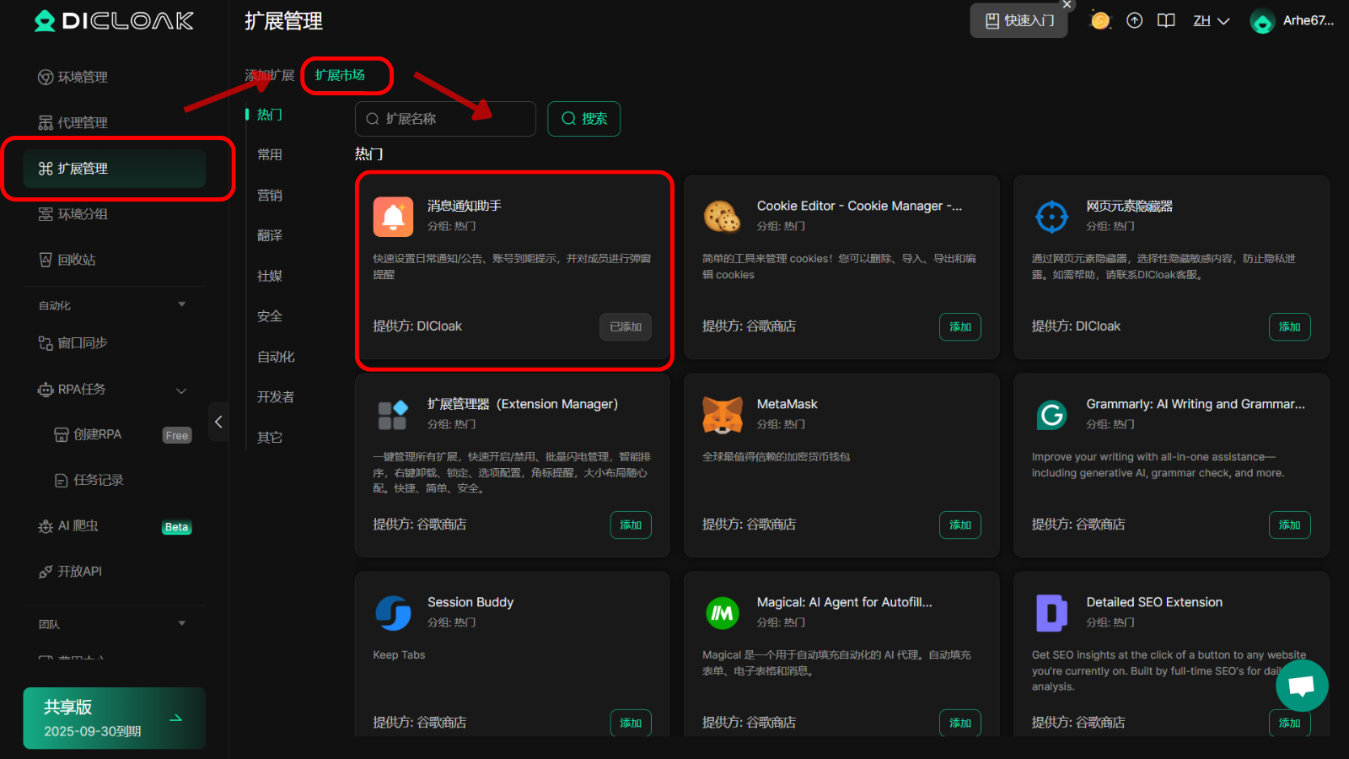The height and width of the screenshot is (759, 1349).
Task: Click the gold coin icon
Action: (x=1100, y=20)
